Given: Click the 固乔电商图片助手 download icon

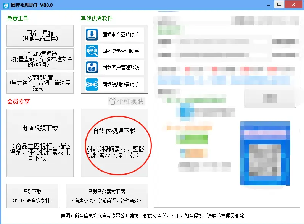Looking at the screenshot, I should [92, 35].
